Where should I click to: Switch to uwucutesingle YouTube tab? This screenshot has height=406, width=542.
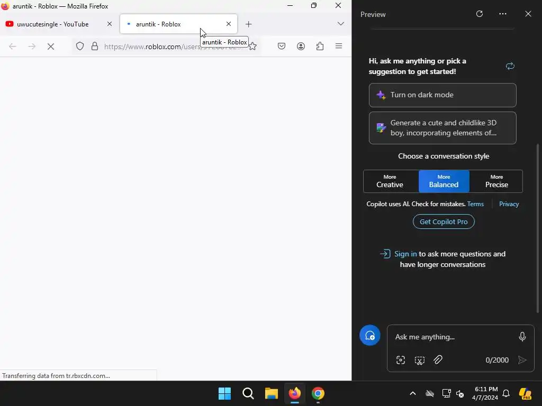point(59,24)
